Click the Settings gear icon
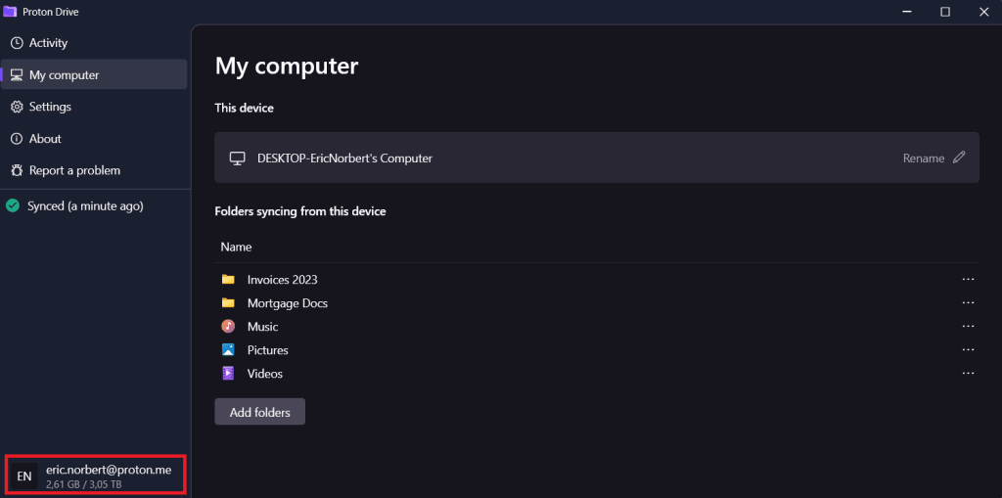Viewport: 1002px width, 498px height. (x=17, y=107)
